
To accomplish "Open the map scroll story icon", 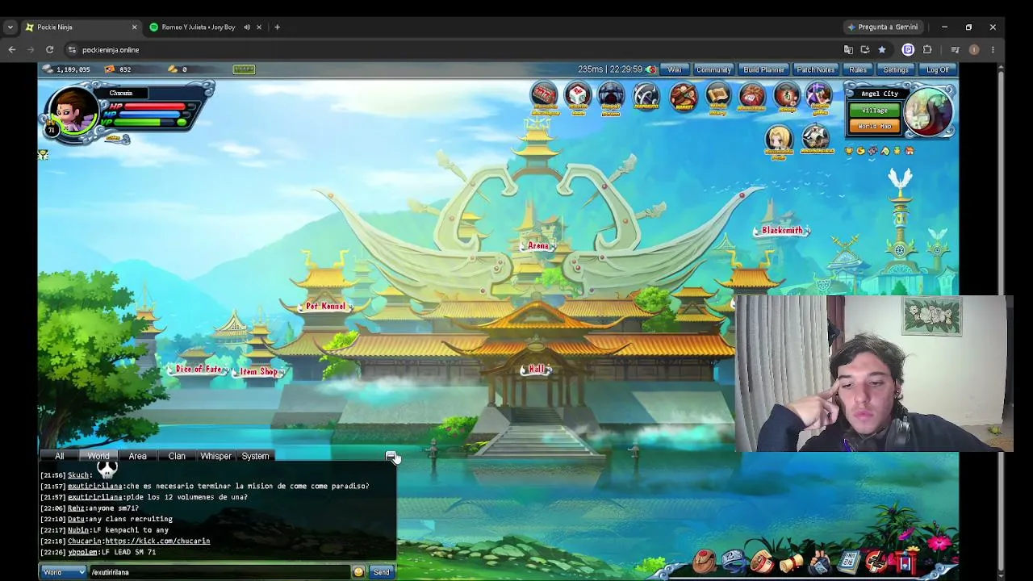I will tap(717, 98).
